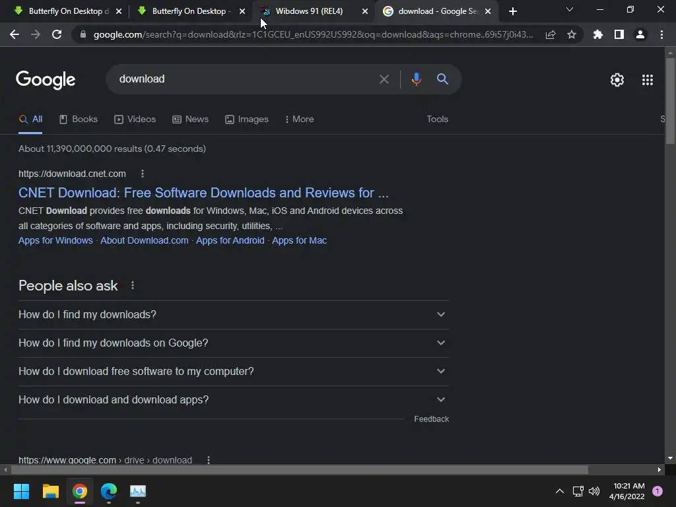This screenshot has width=676, height=507.
Task: Click the forward navigation arrow
Action: click(x=36, y=34)
